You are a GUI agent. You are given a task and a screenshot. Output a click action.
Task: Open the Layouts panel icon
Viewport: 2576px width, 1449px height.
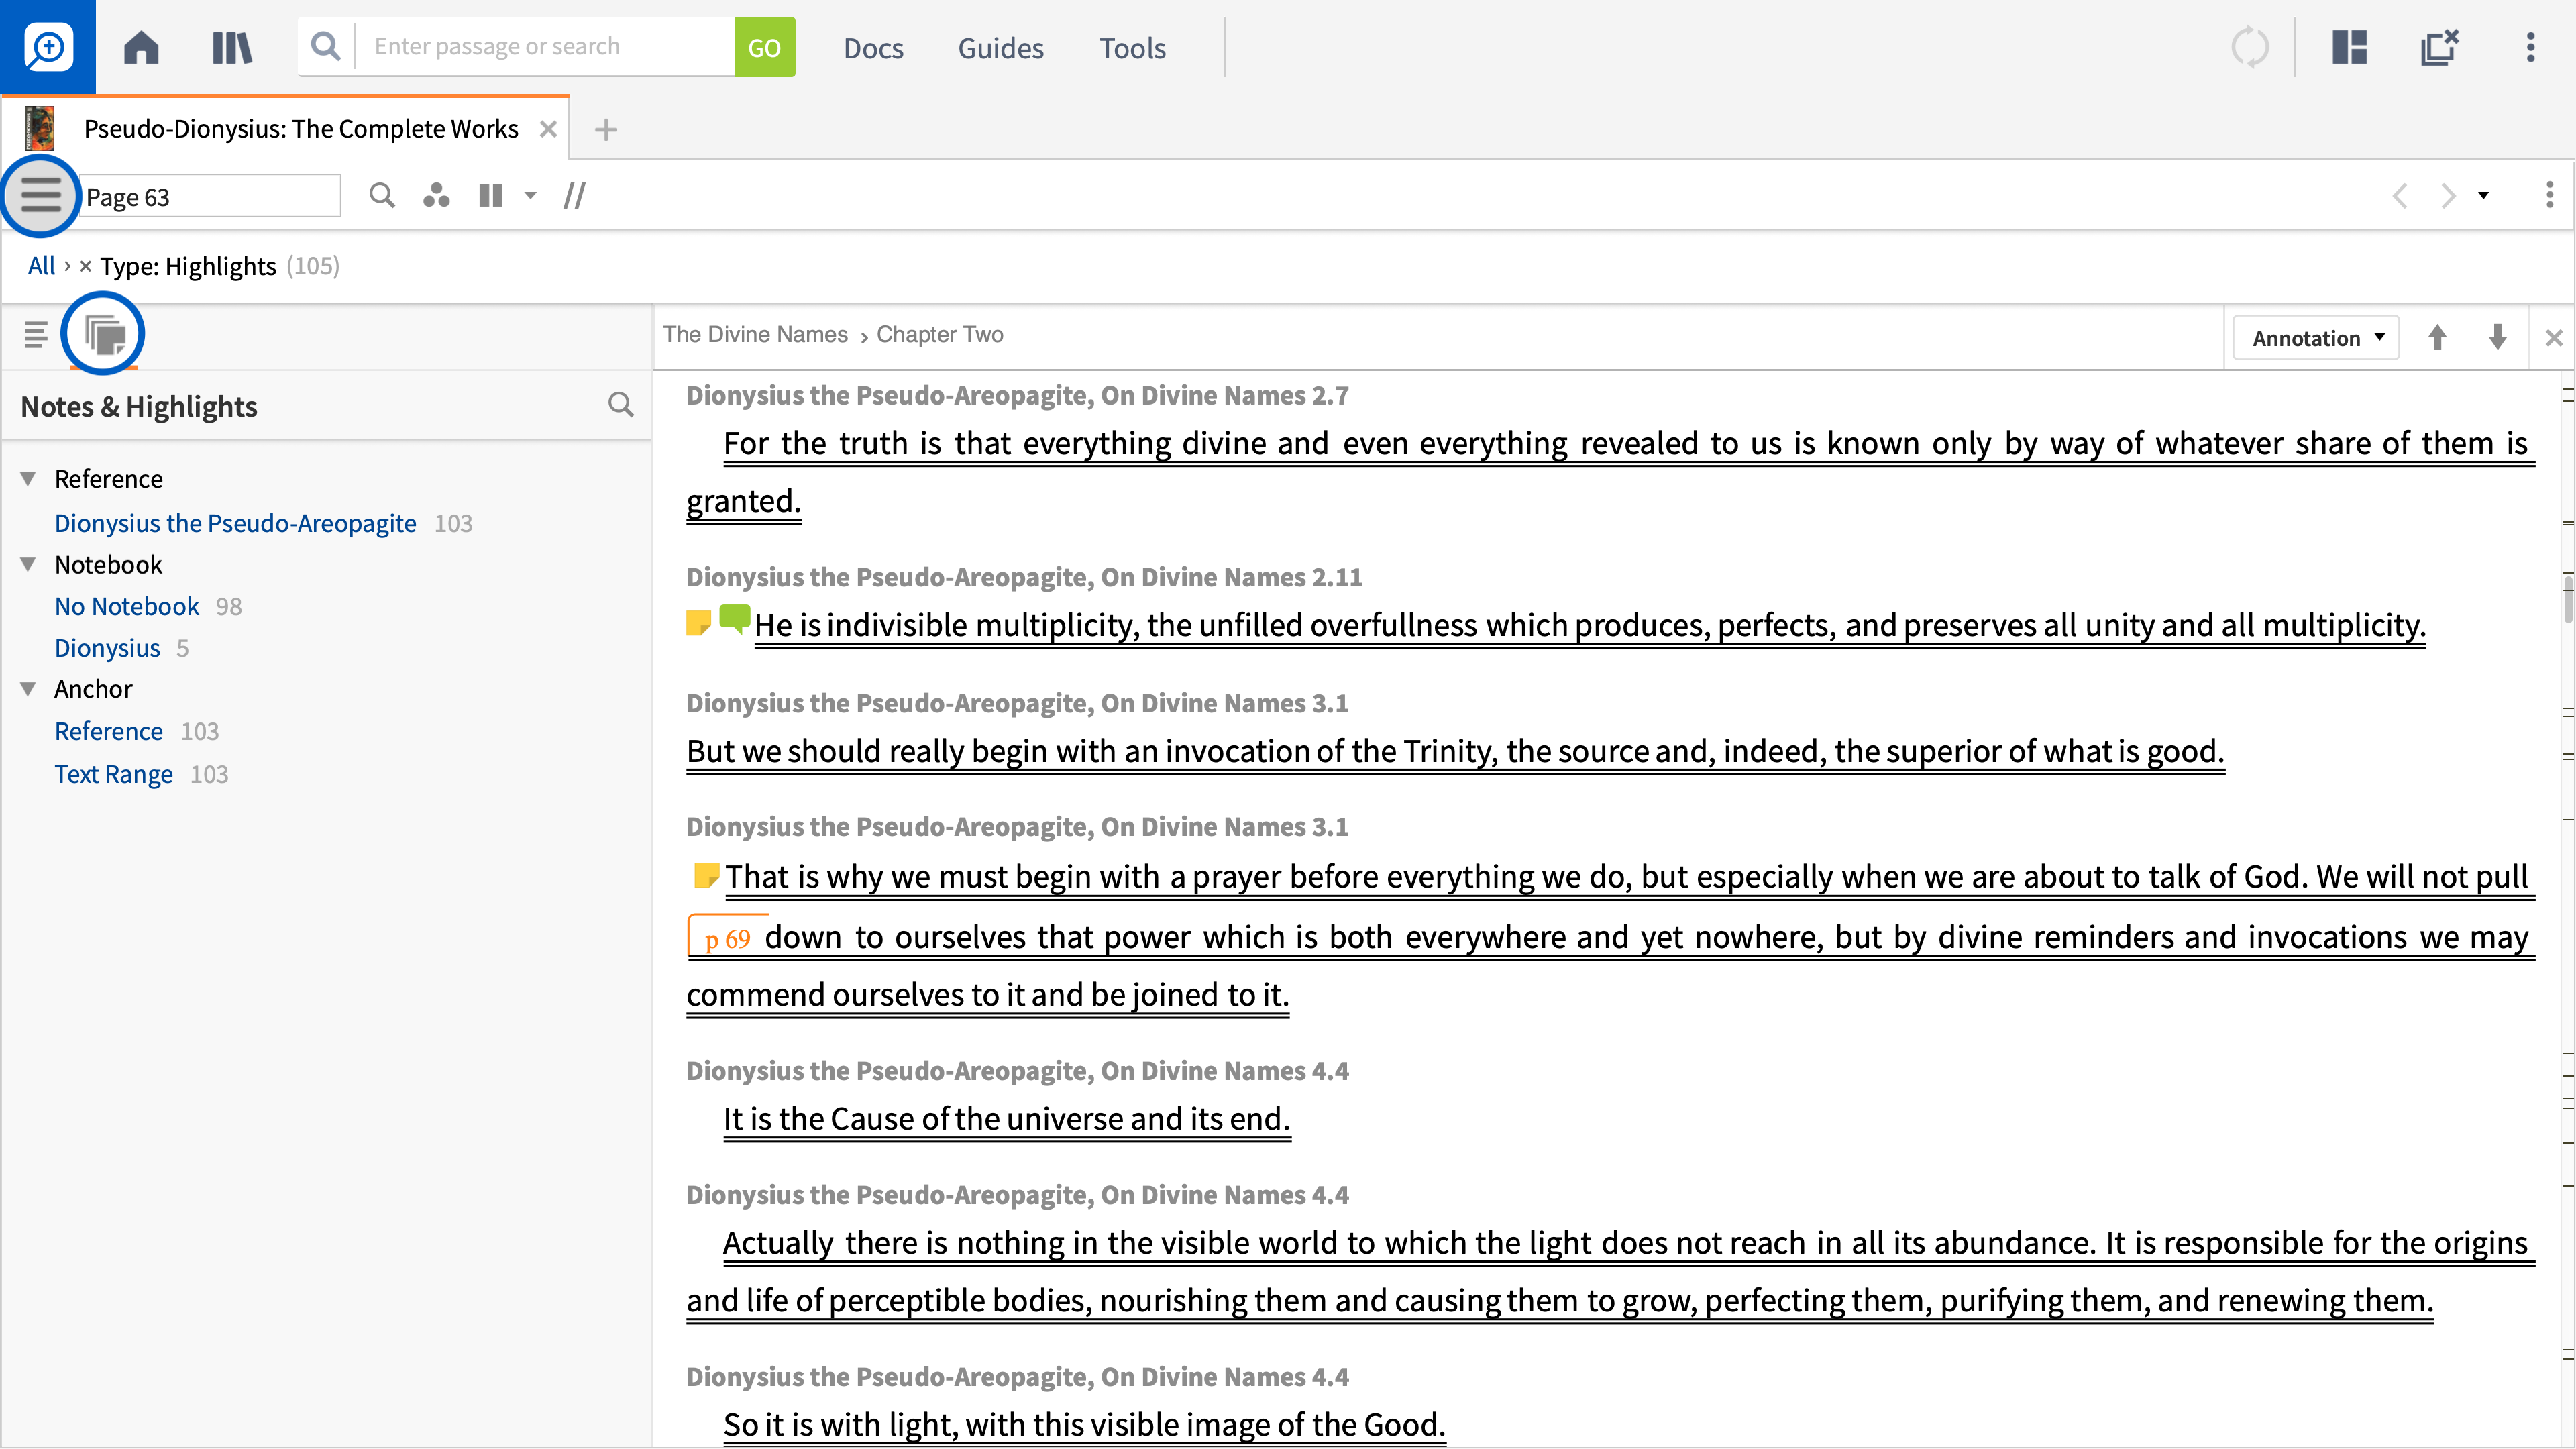coord(2350,47)
